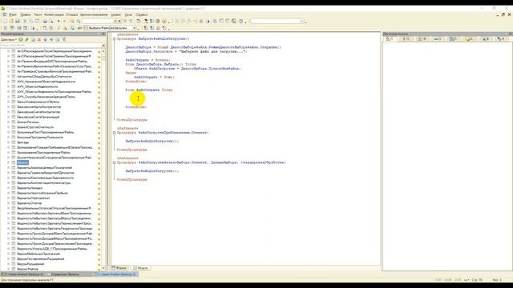Edit the selected object with the pencil icon
This screenshot has width=513, height=288.
(x=26, y=39)
